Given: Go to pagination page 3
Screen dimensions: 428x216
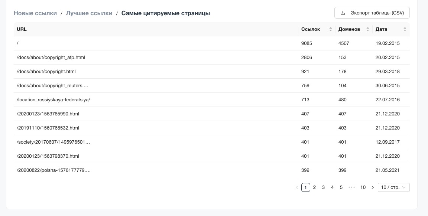Looking at the screenshot, I should pyautogui.click(x=324, y=187).
